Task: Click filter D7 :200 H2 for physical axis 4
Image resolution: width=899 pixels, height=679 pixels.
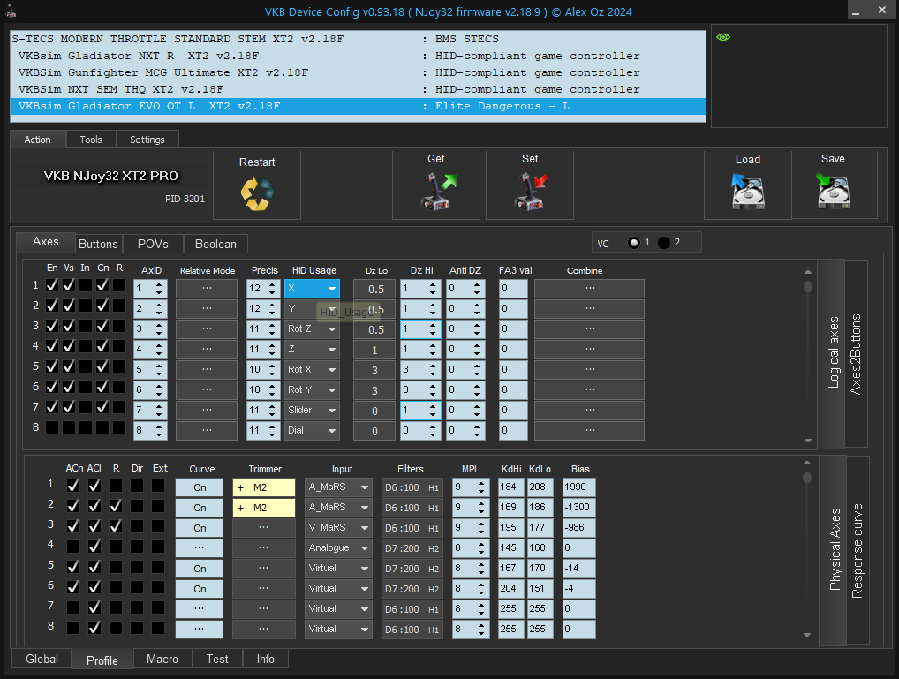Action: (x=412, y=548)
